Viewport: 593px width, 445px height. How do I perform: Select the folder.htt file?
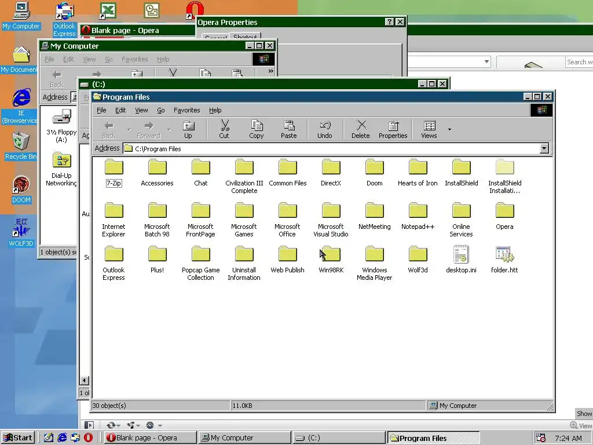pos(504,260)
